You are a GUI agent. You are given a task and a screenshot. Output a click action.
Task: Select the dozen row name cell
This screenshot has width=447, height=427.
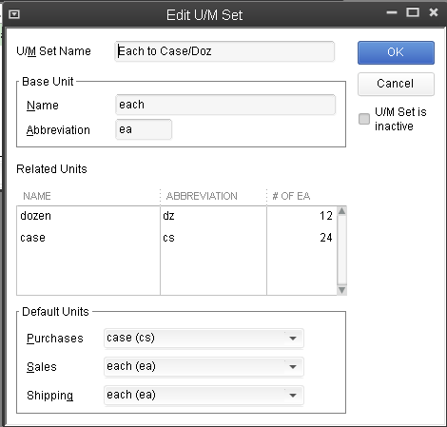point(88,216)
